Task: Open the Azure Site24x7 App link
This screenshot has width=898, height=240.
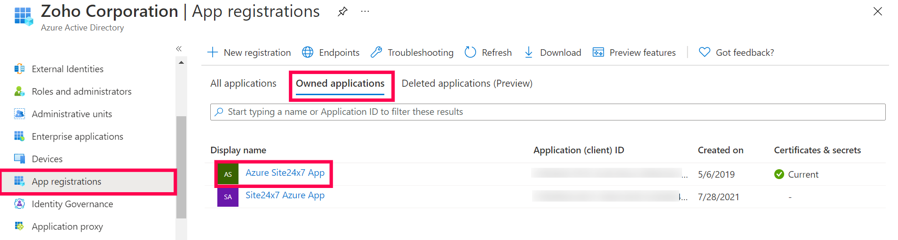Action: 285,173
